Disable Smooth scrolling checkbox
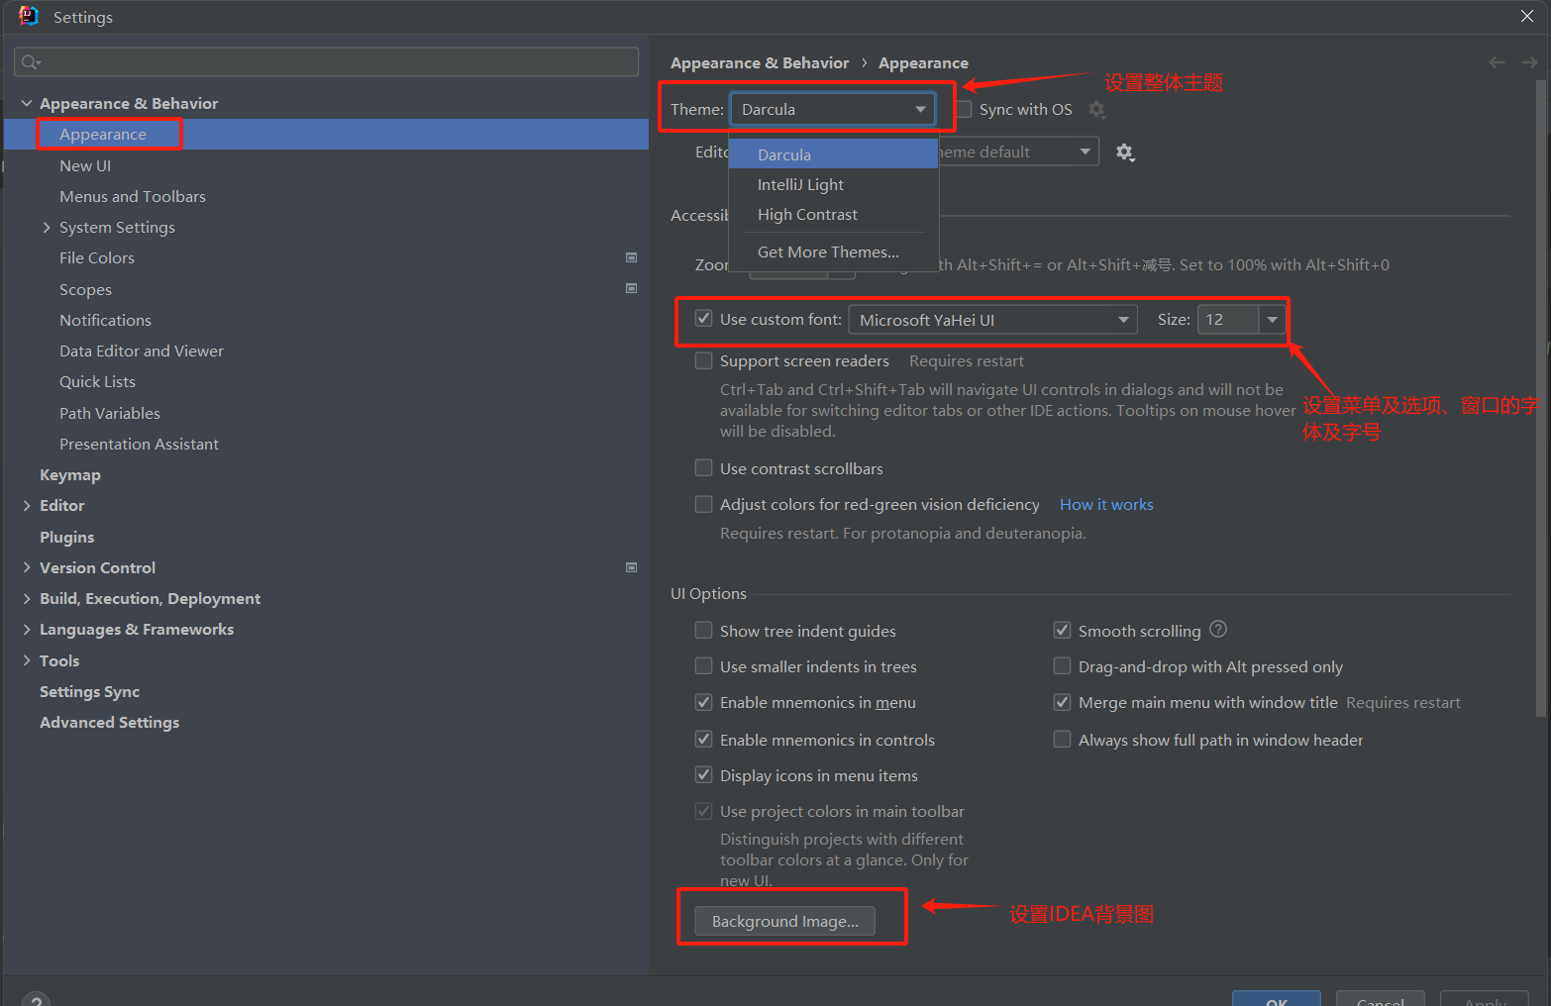Viewport: 1551px width, 1006px height. tap(1062, 630)
